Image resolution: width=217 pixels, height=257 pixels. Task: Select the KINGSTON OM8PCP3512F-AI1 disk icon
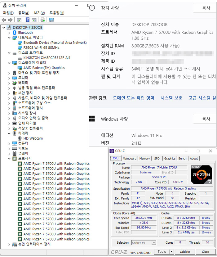[20, 58]
